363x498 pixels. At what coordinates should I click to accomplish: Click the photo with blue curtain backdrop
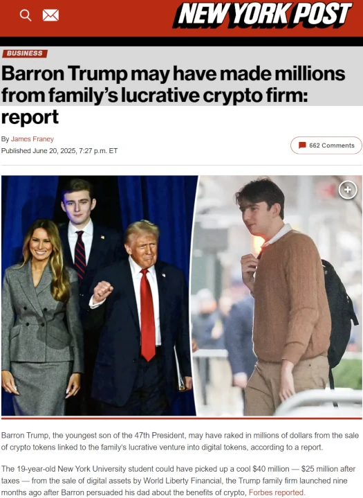(99, 295)
